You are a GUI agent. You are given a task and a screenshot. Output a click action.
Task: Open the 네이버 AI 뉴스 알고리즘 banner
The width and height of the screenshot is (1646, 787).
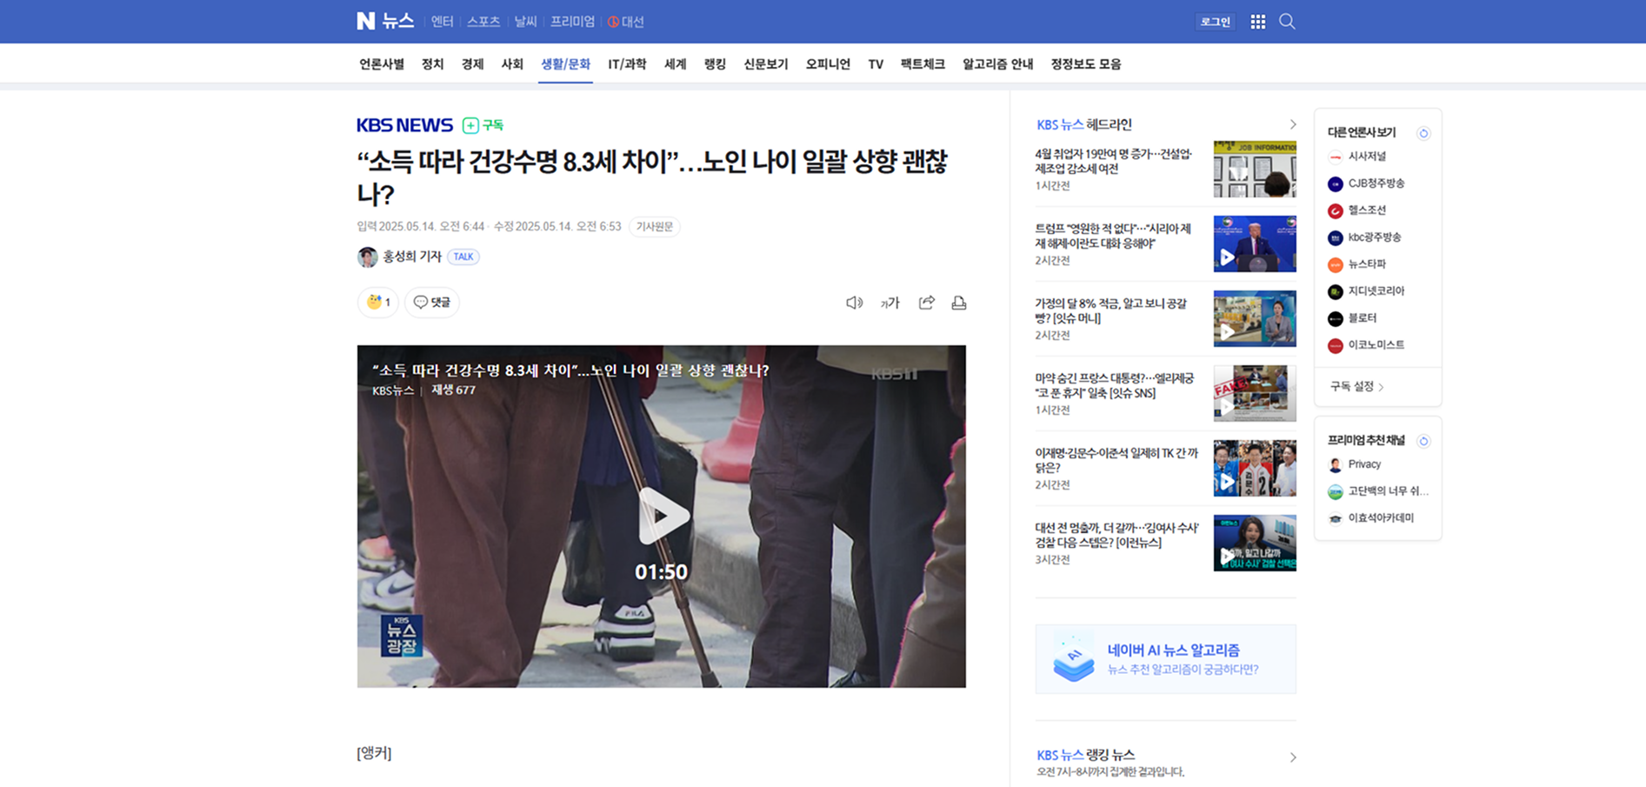point(1165,659)
